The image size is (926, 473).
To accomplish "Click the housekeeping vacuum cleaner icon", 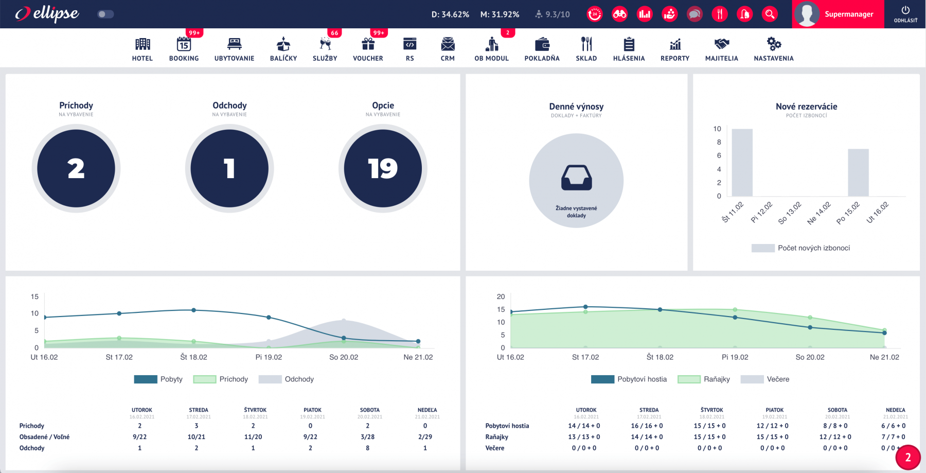I will point(744,14).
